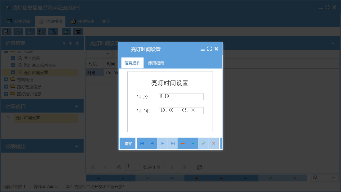This screenshot has width=341, height=192.
Task: Click the red minus delete icon in the dialog
Action: (183, 143)
